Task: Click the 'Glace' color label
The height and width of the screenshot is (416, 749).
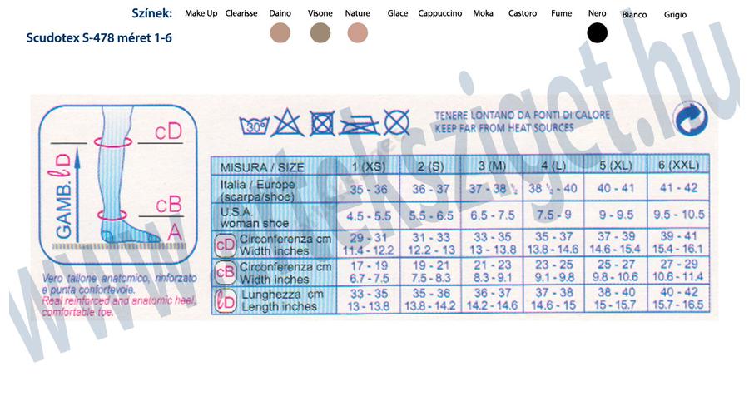Action: point(398,13)
